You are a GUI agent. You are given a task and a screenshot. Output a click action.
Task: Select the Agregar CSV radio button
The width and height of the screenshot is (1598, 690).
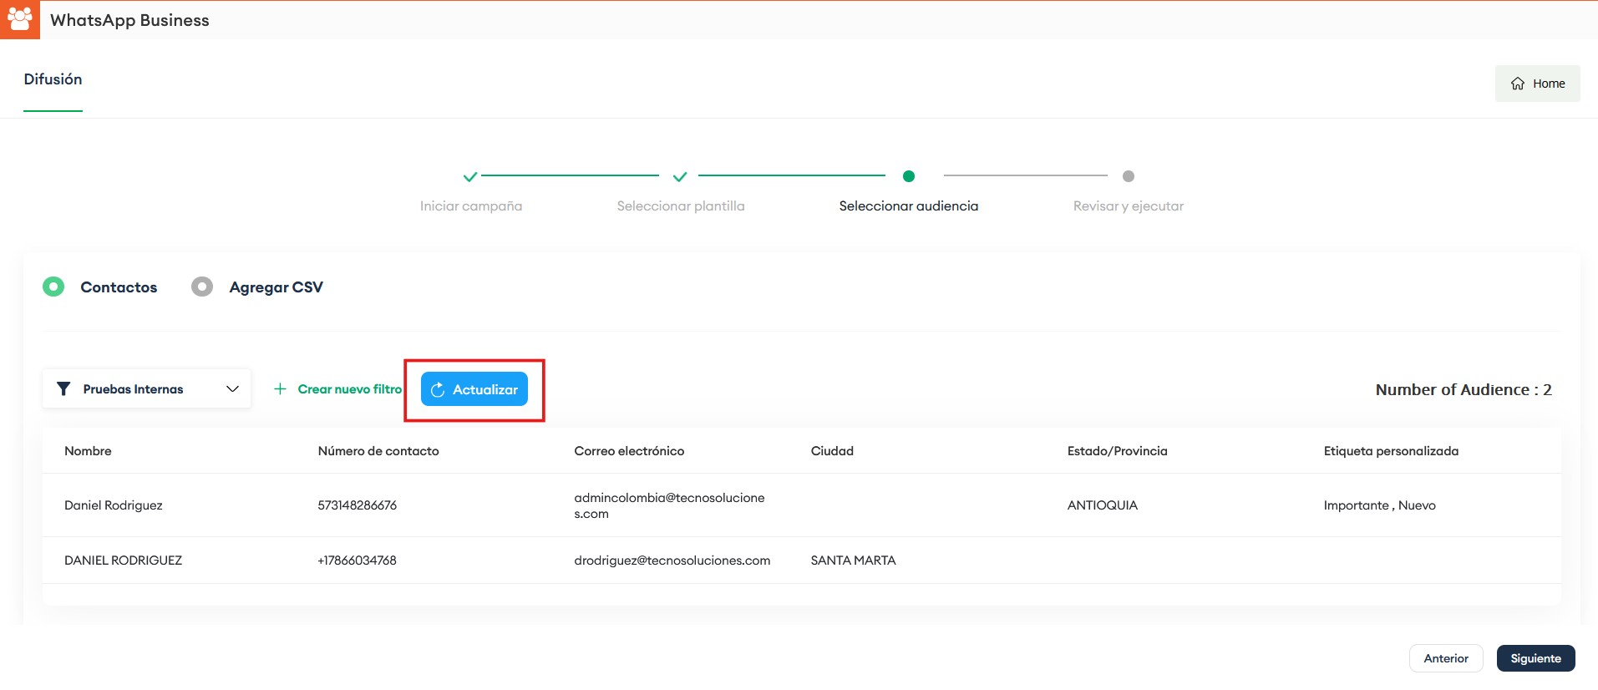[202, 287]
